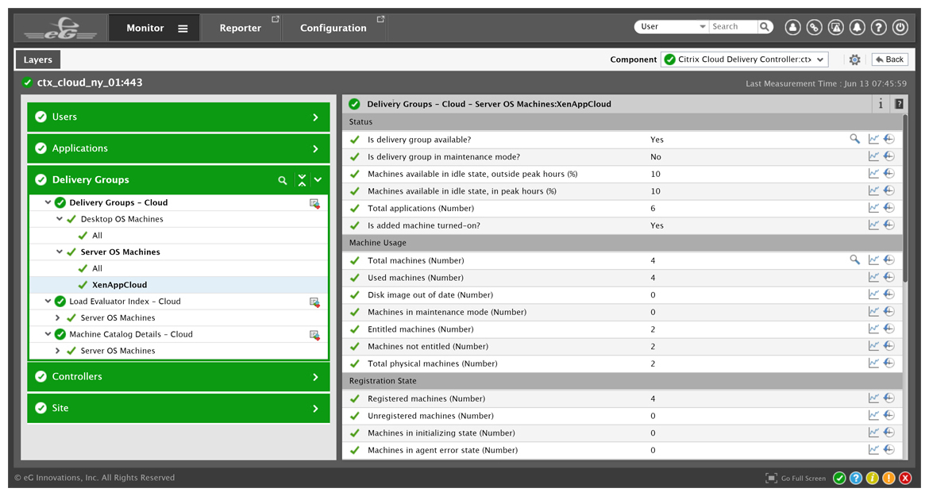
Task: Open detailed diagnosis for Total machines
Action: pos(854,260)
